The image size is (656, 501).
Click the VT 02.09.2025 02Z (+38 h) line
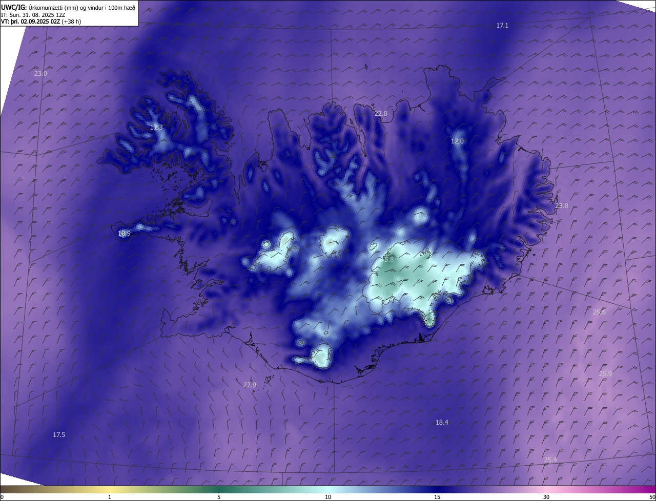pyautogui.click(x=41, y=22)
